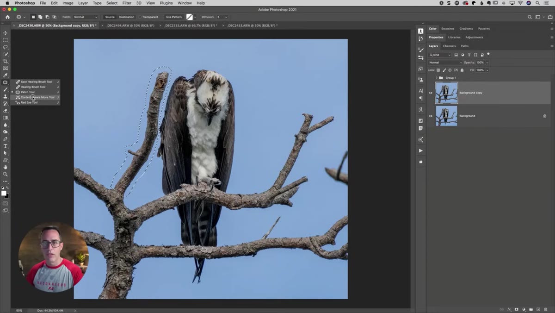555x313 pixels.
Task: Toggle lock all for layer
Action: coord(462,70)
